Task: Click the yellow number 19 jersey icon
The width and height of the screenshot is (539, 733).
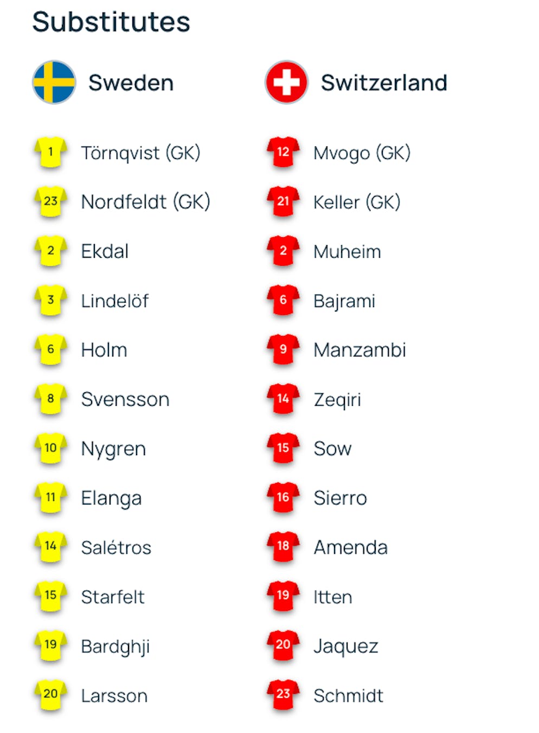Action: [50, 645]
